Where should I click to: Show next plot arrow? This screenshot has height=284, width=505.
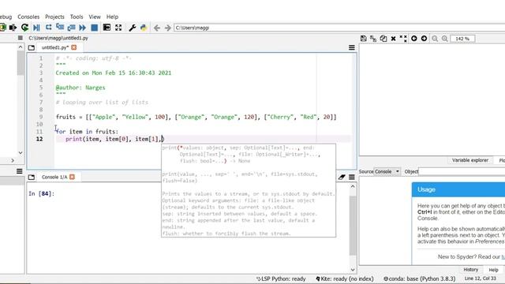[x=425, y=39]
